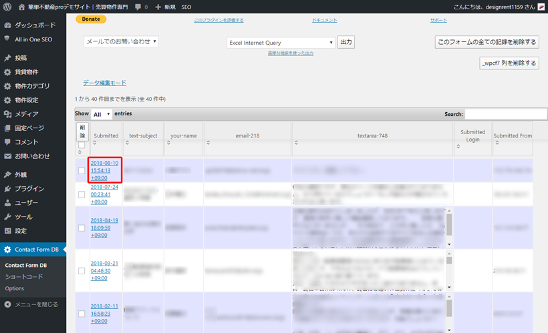This screenshot has height=333, width=548.
Task: Tick checkbox for 2018-08-10 submission row
Action: (x=82, y=171)
